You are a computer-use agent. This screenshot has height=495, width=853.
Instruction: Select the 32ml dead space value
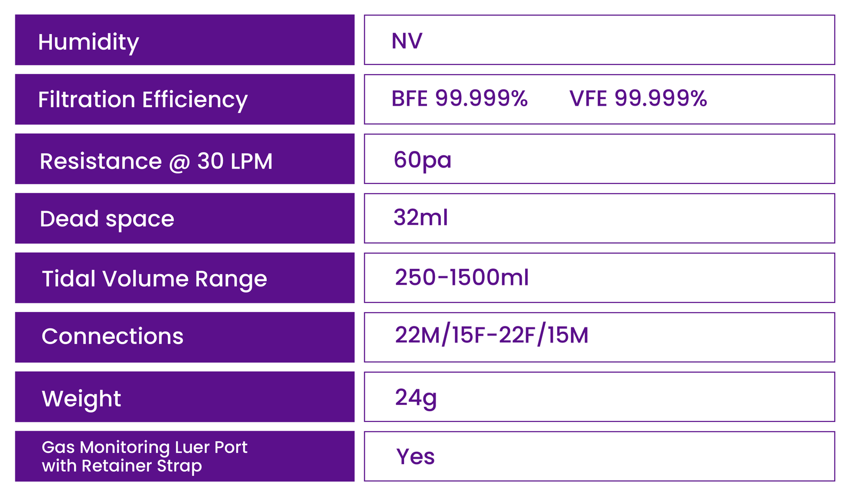(421, 218)
